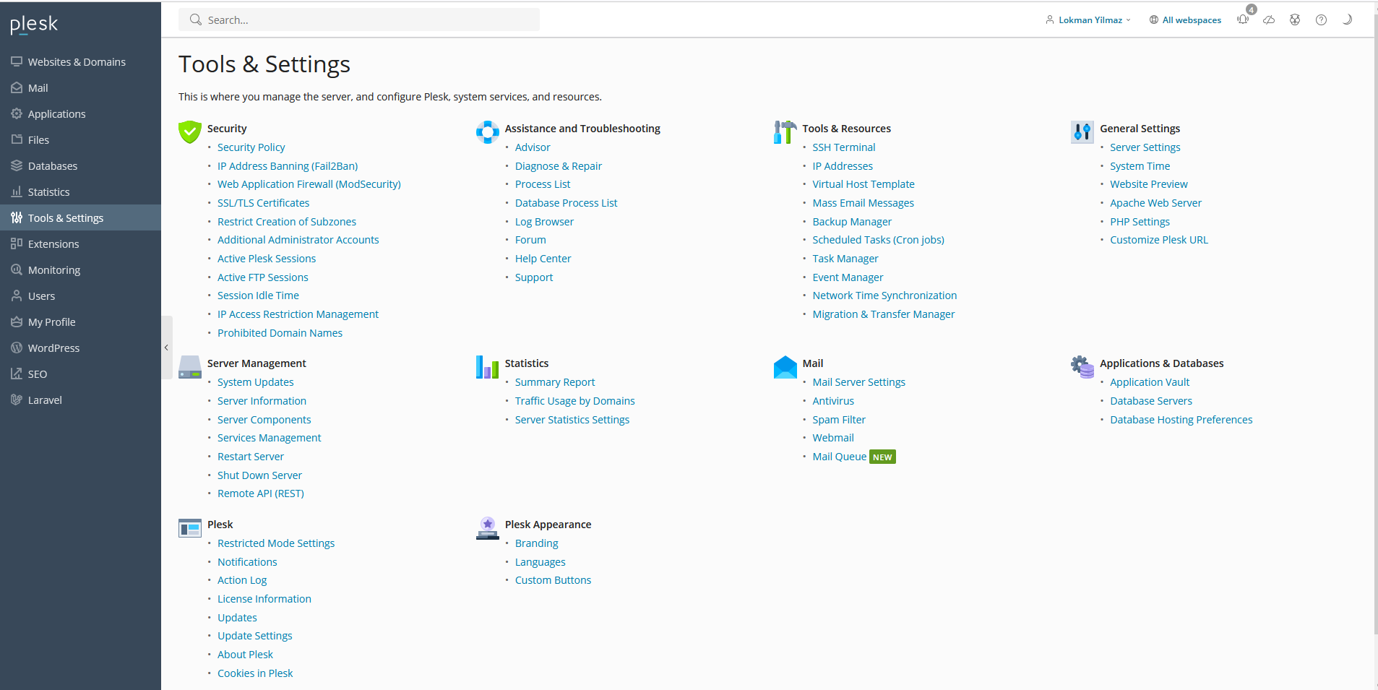The width and height of the screenshot is (1378, 690).
Task: Click the General Settings sliders icon
Action: pyautogui.click(x=1082, y=131)
